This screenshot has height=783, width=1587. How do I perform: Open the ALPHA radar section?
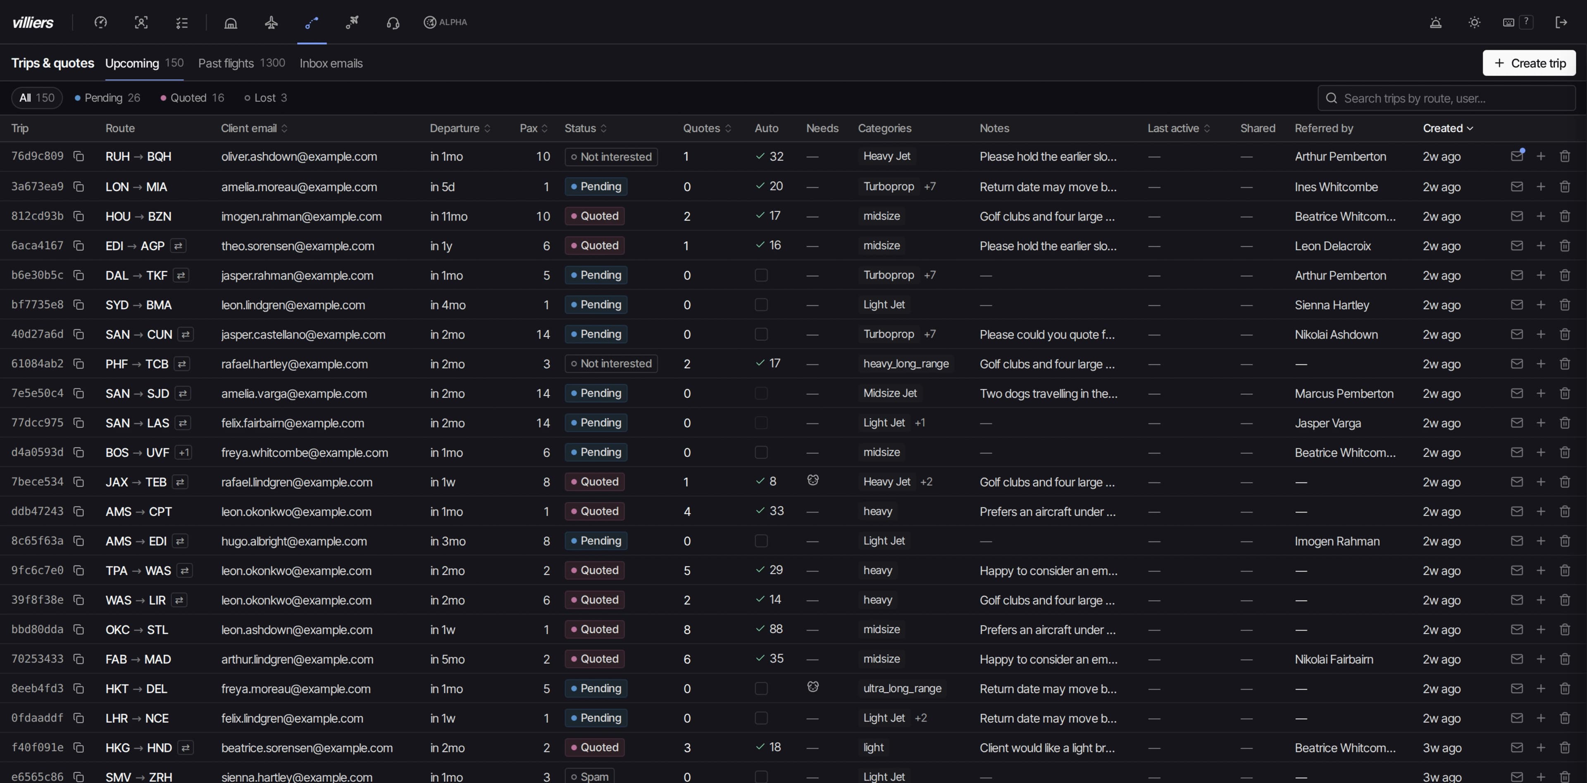pyautogui.click(x=446, y=22)
